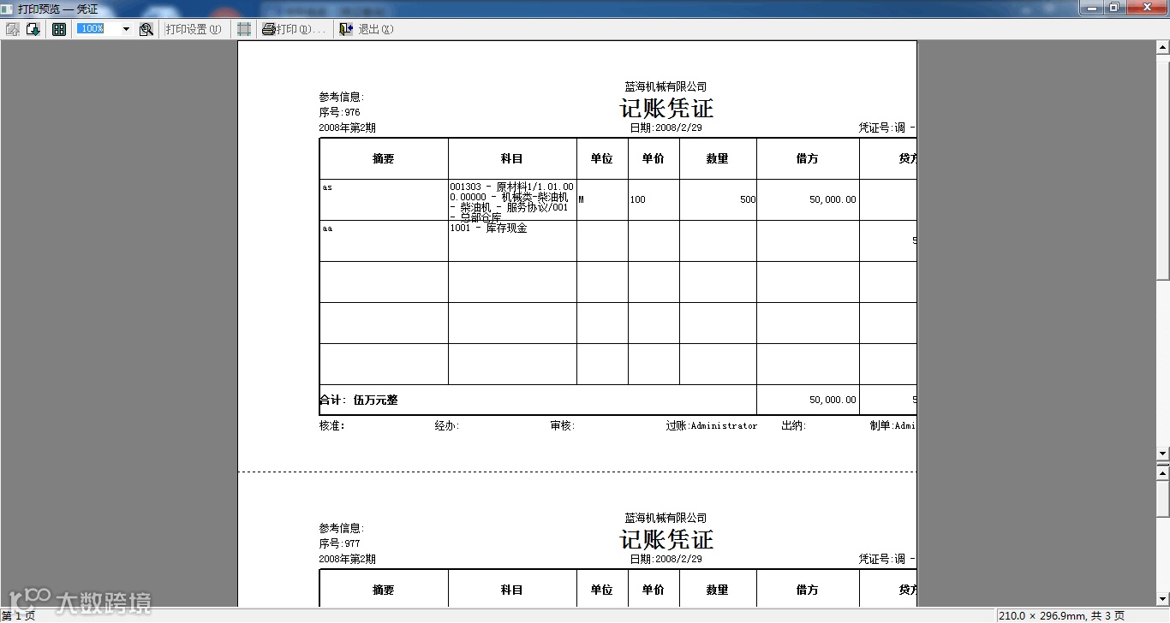Click the 科目 header in voucher 976
The width and height of the screenshot is (1170, 623).
tap(512, 158)
